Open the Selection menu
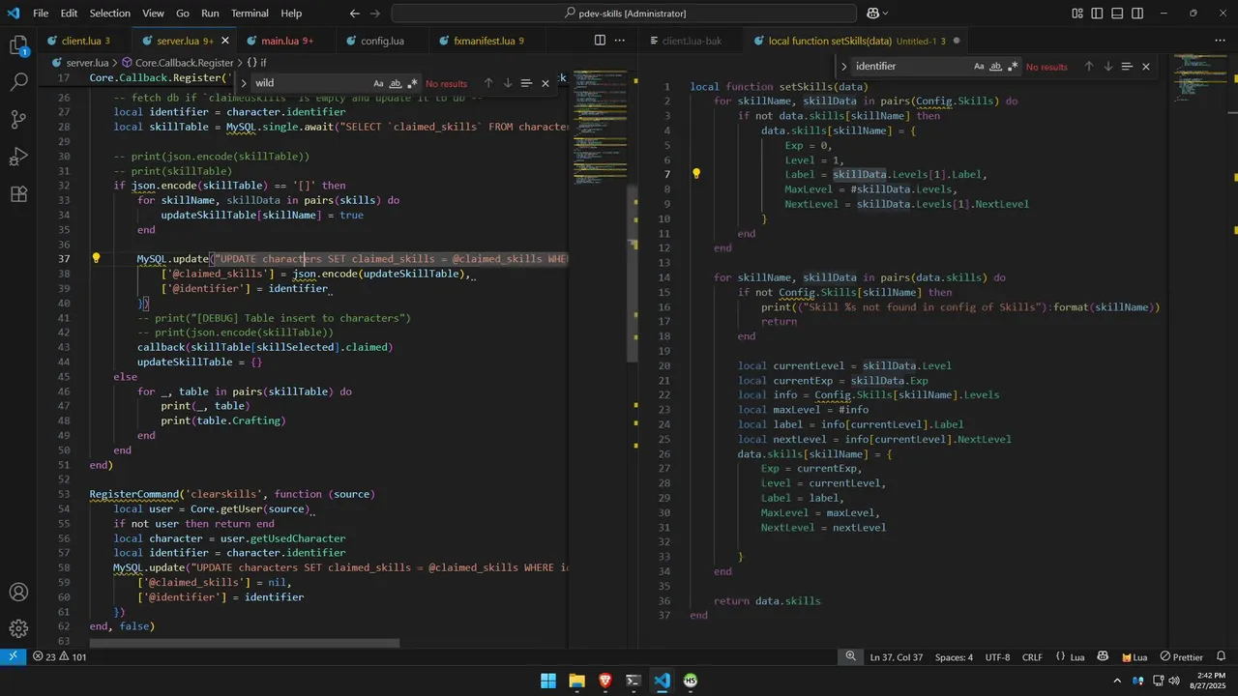Image resolution: width=1238 pixels, height=696 pixels. 109,14
